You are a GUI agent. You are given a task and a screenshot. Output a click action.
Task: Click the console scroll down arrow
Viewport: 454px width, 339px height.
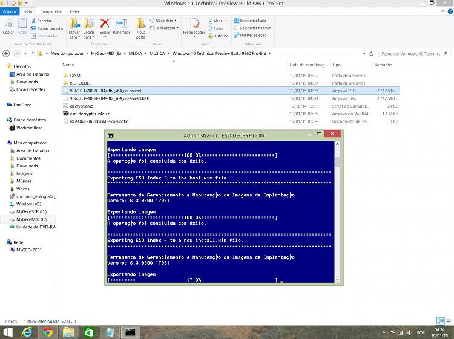337,279
